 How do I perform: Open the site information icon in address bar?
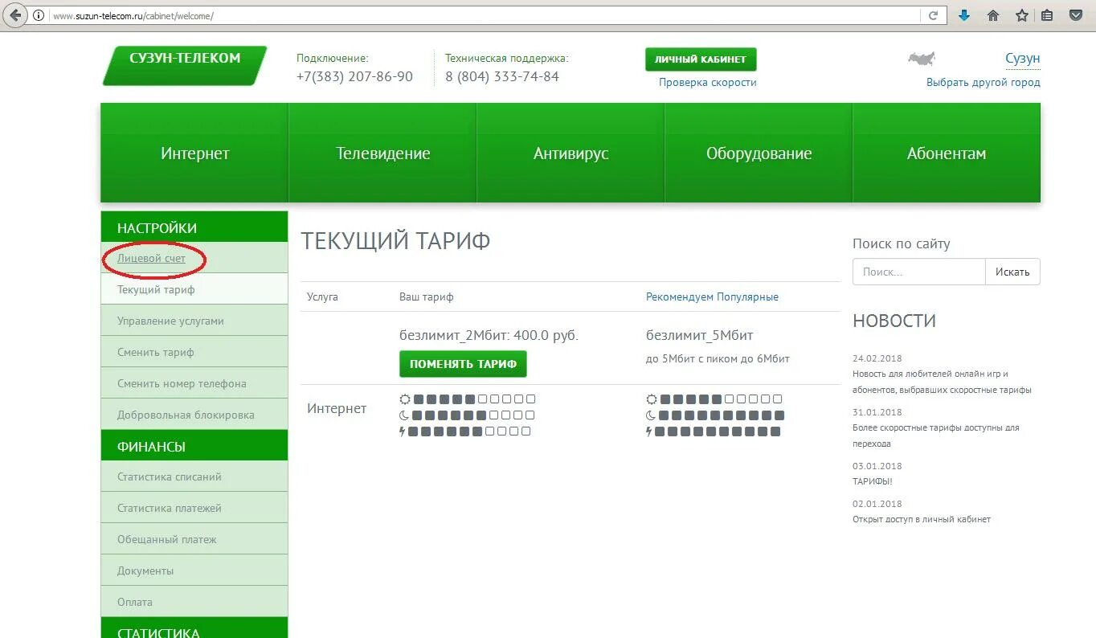click(38, 14)
